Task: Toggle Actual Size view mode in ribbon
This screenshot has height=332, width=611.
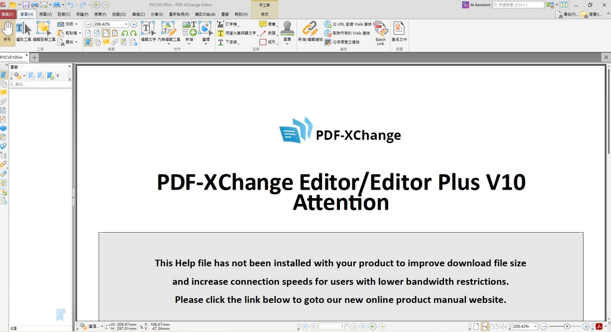Action: (x=88, y=33)
